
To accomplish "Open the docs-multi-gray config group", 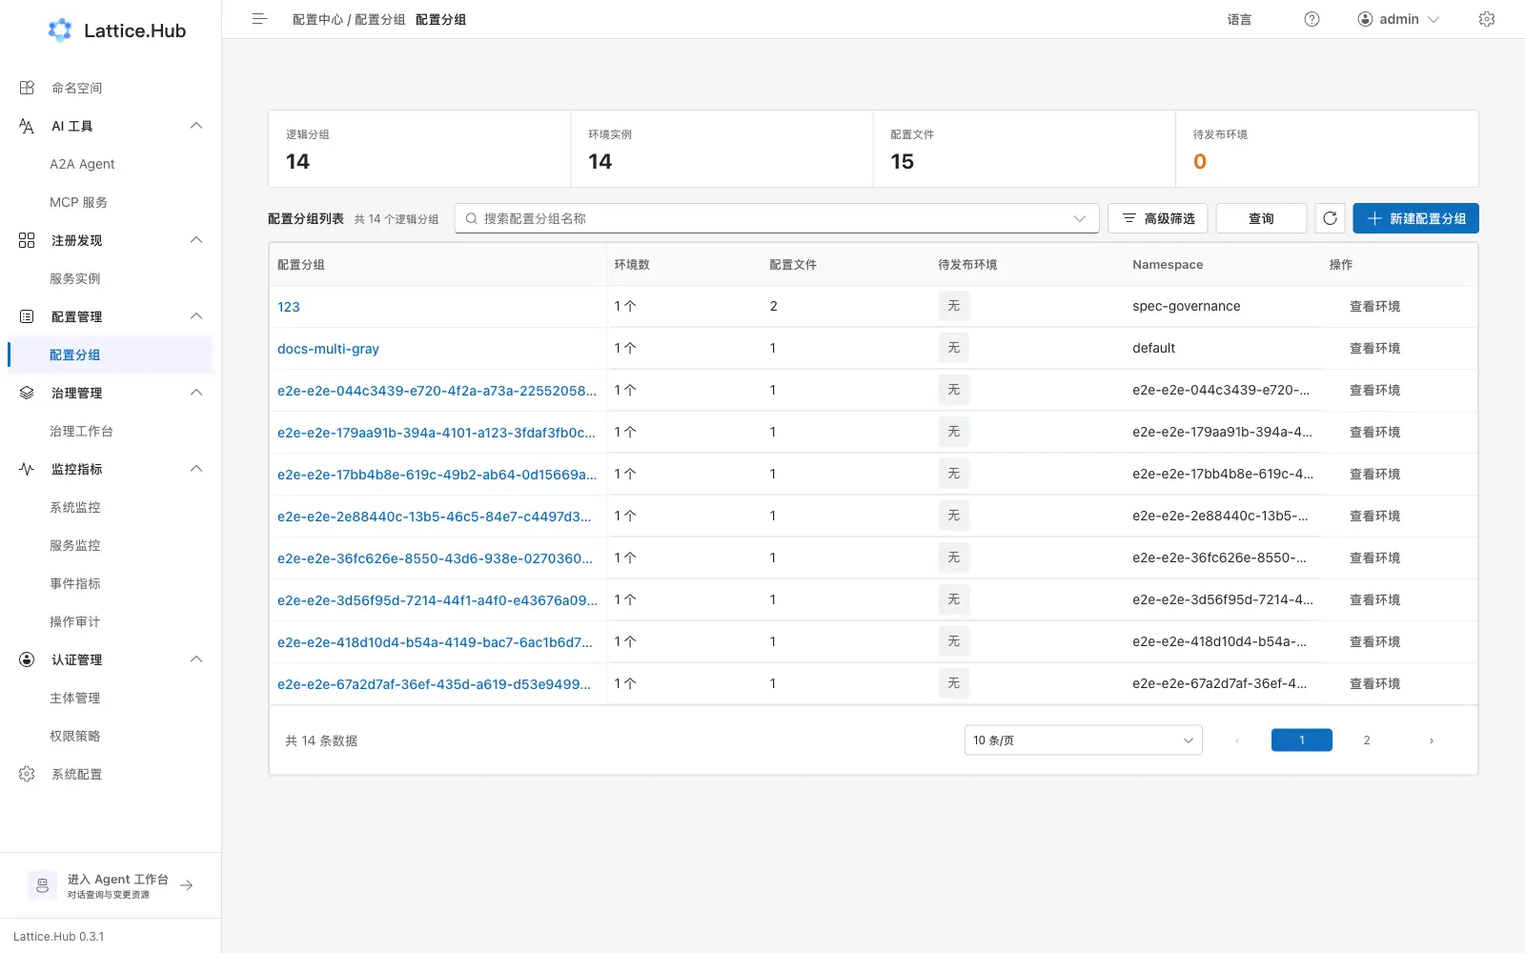I will [x=328, y=349].
